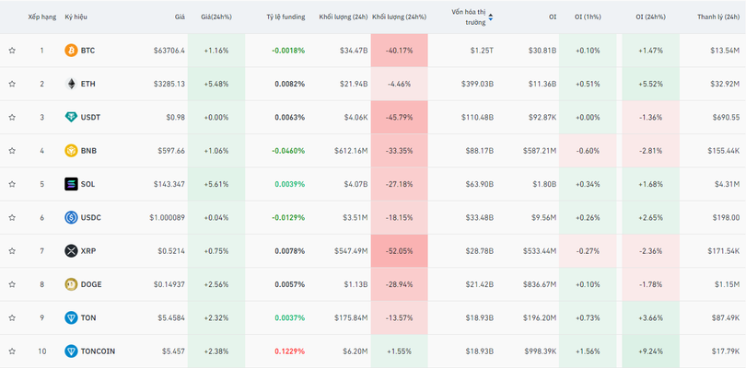Image resolution: width=746 pixels, height=368 pixels.
Task: Open the TONCOIN symbol link
Action: click(98, 351)
